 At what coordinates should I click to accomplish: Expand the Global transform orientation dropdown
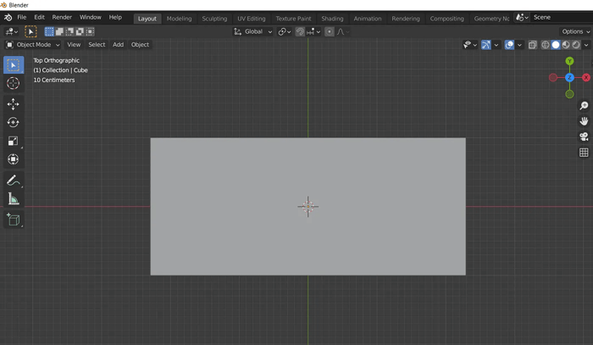click(x=253, y=31)
